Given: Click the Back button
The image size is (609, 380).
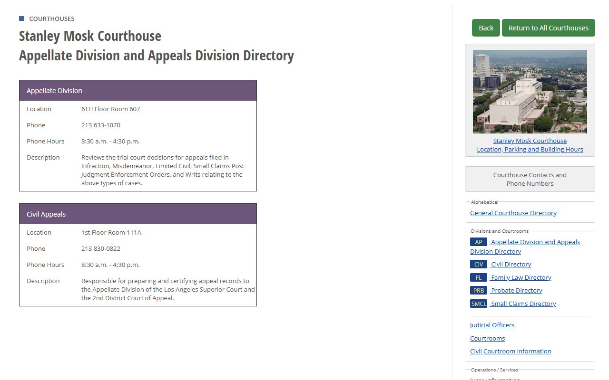Looking at the screenshot, I should point(486,28).
